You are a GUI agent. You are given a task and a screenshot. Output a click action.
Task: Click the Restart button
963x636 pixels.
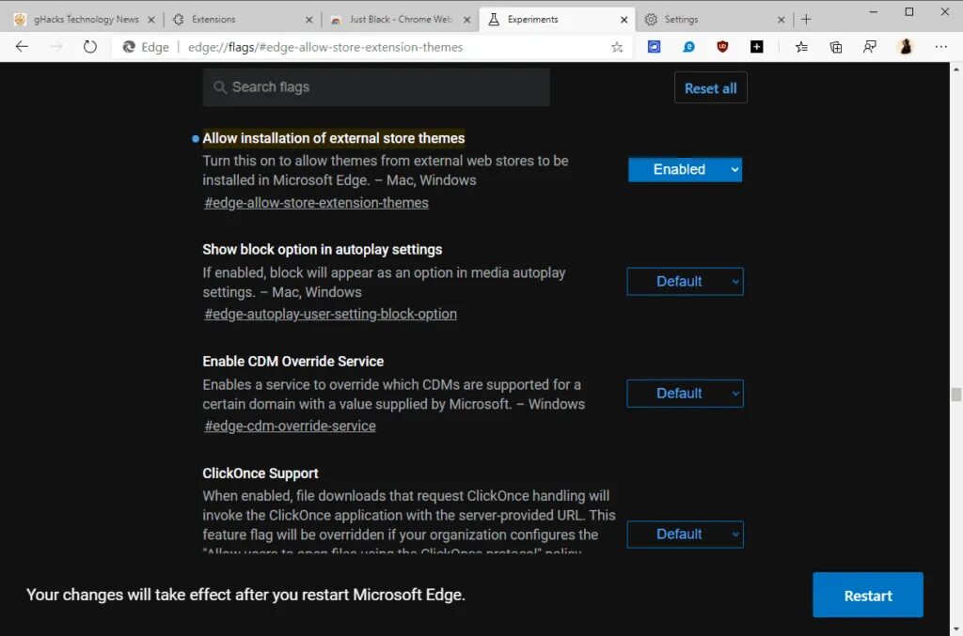click(x=868, y=595)
